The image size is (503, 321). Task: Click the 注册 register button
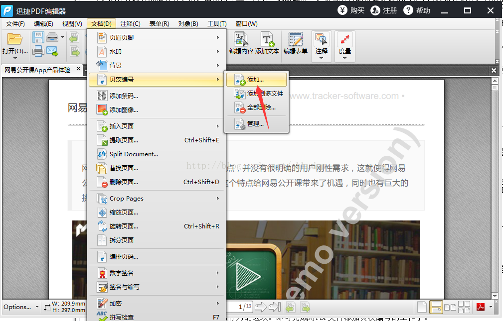(384, 10)
